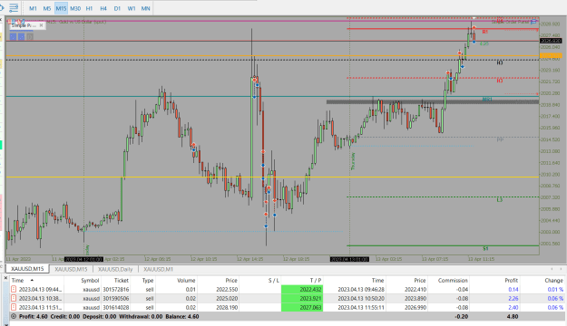The image size is (567, 326).
Task: Select ticket number 301572816
Action: [116, 290]
